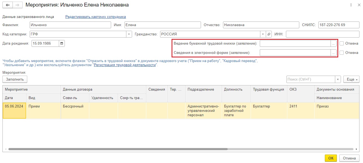
Task: Click the Сведения в электронной форме input field
Action: pyautogui.click(x=295, y=53)
